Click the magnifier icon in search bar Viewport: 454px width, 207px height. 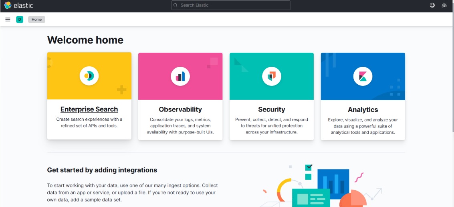coord(176,5)
